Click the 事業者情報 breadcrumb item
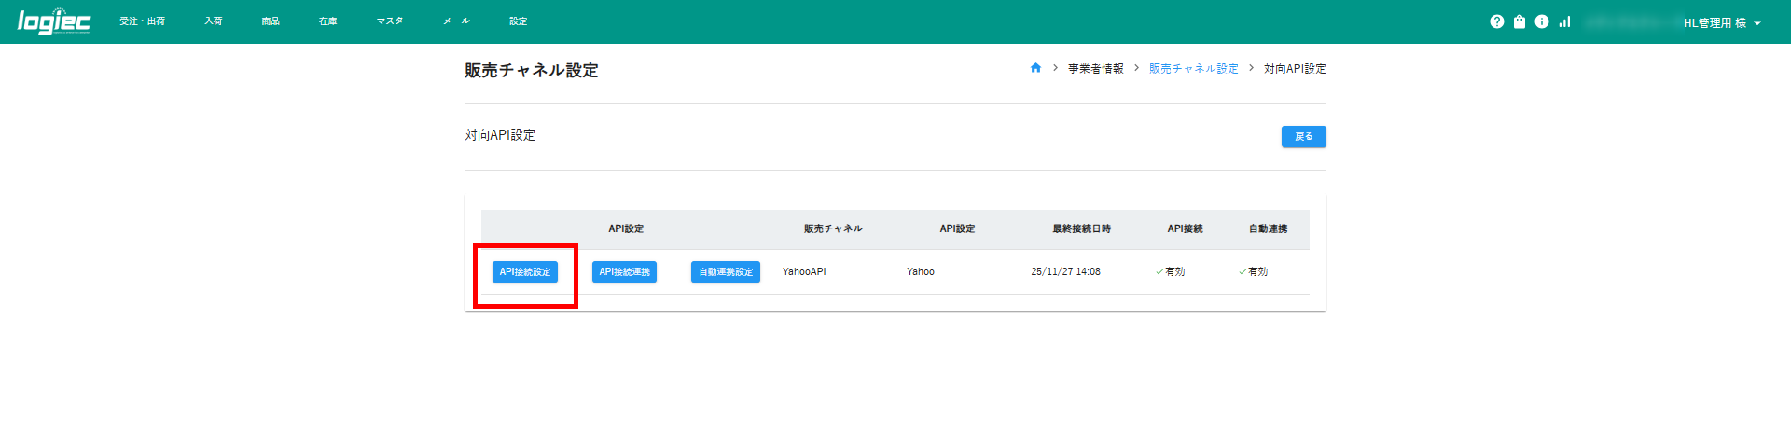 pos(1095,69)
